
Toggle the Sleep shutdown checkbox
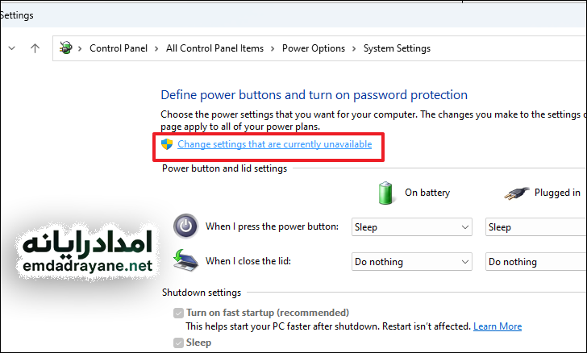(178, 343)
